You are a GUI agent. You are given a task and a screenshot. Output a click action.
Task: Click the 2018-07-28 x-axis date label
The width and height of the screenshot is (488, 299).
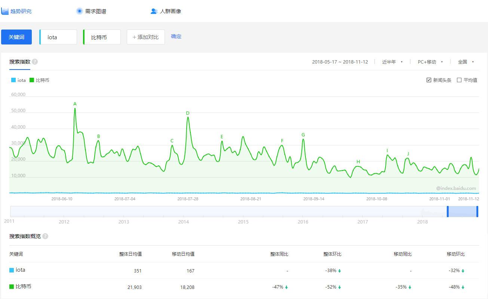click(x=188, y=199)
